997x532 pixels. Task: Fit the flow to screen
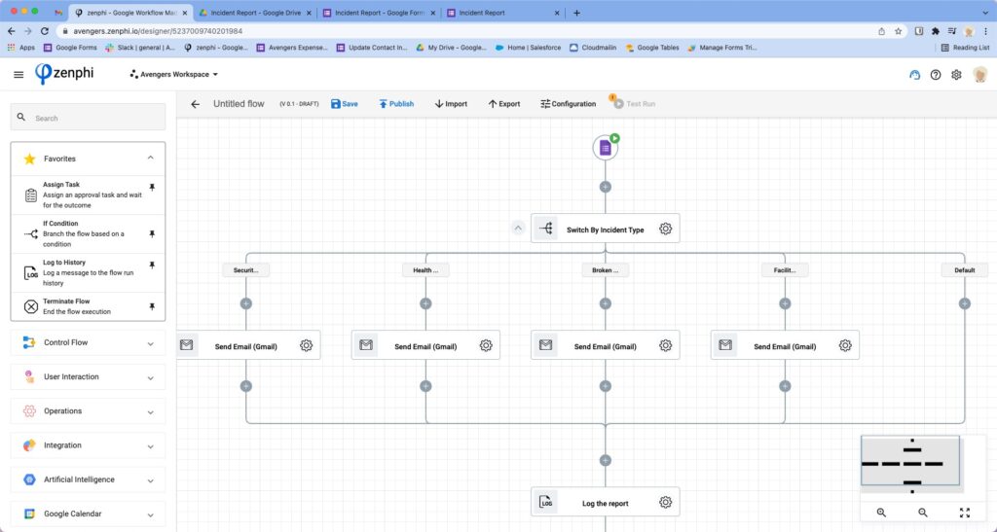coord(965,513)
